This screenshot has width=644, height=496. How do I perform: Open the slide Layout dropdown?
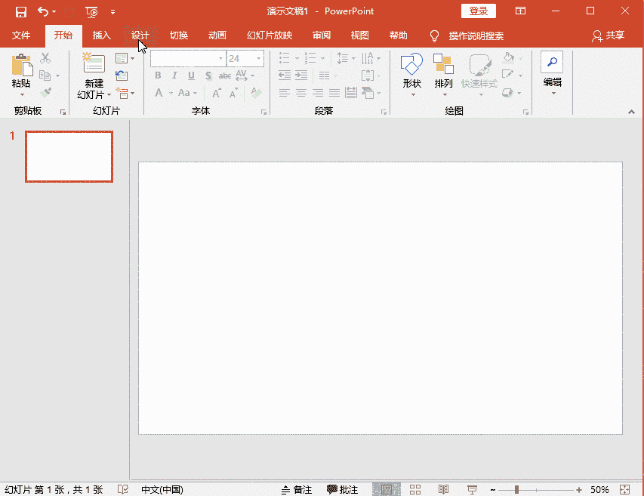point(125,58)
